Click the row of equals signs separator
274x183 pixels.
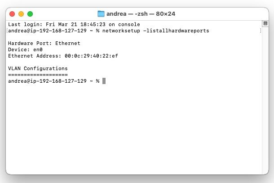38,75
